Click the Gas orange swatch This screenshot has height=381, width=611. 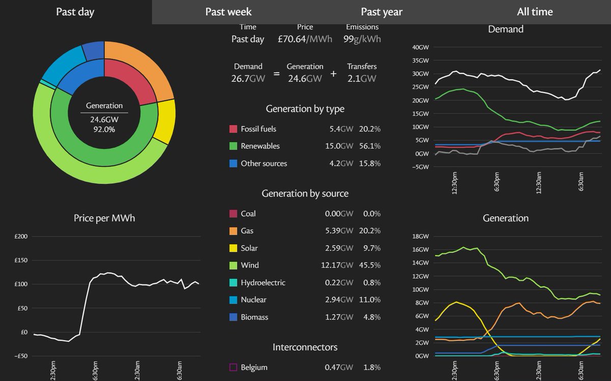tap(234, 231)
